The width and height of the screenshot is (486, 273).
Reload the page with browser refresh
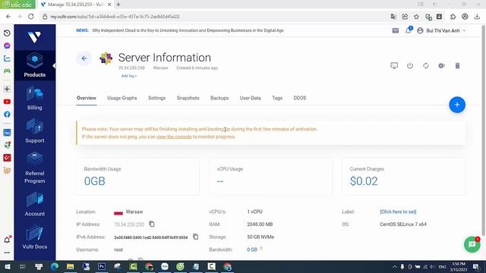click(31, 17)
